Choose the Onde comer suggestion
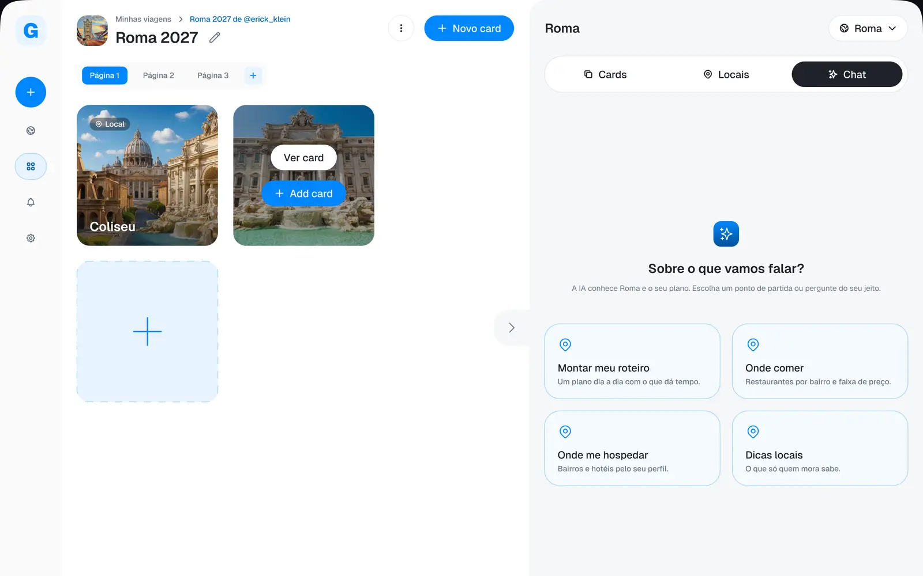This screenshot has height=576, width=923. [x=820, y=361]
